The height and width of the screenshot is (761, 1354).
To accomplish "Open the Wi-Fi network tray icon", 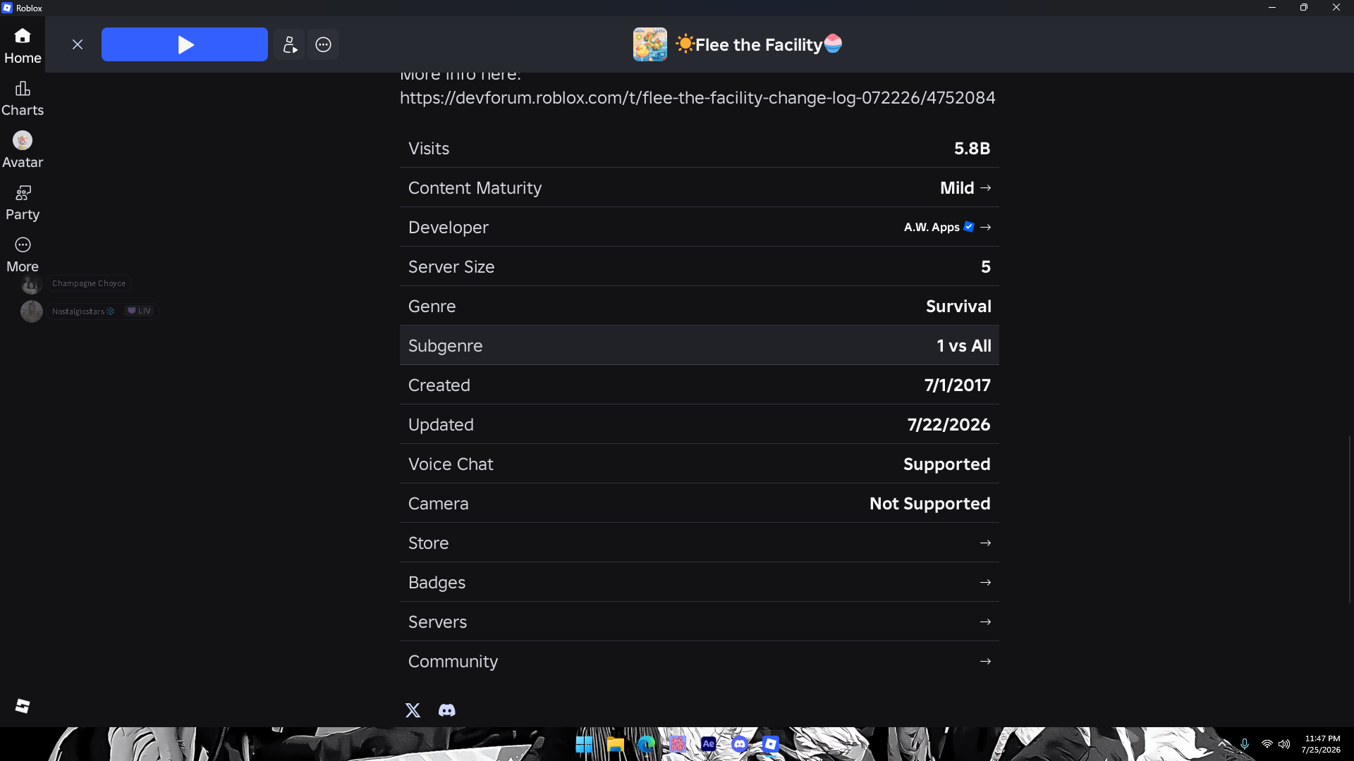I will point(1267,744).
